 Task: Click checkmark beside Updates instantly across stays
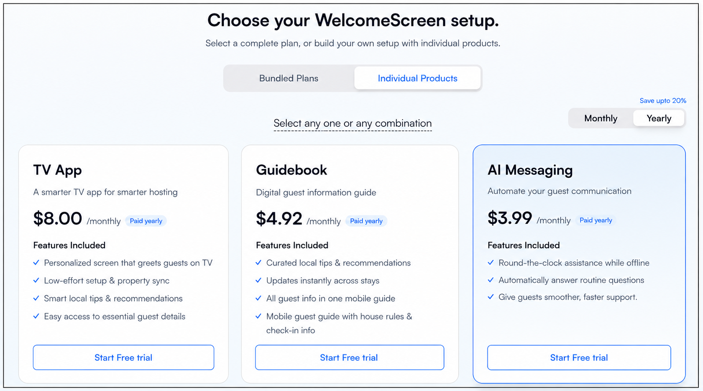[258, 281]
